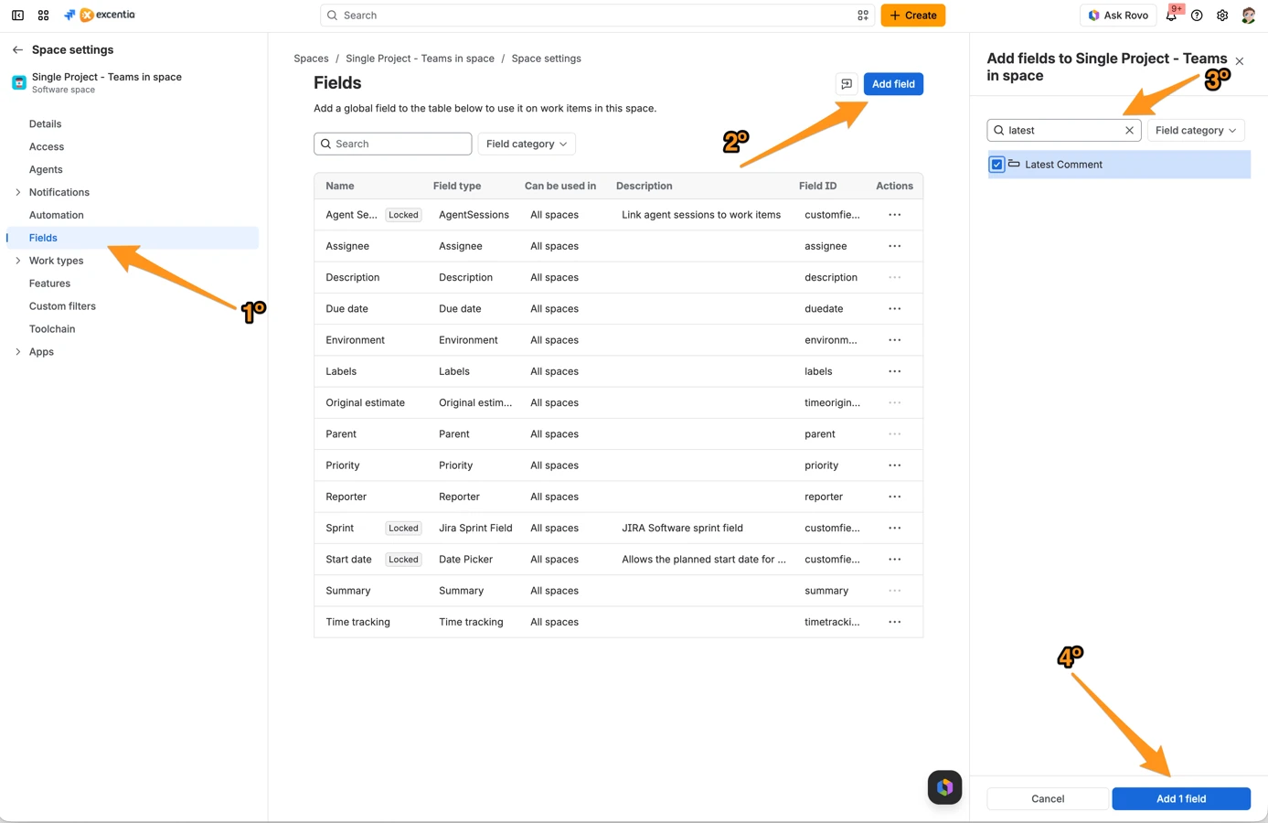Screen dimensions: 1268x823
Task: Open the Field category dropdown above the table
Action: (x=527, y=144)
